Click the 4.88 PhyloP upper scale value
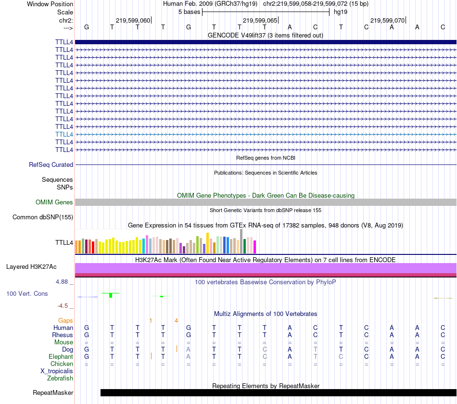457x404 pixels. (62, 281)
